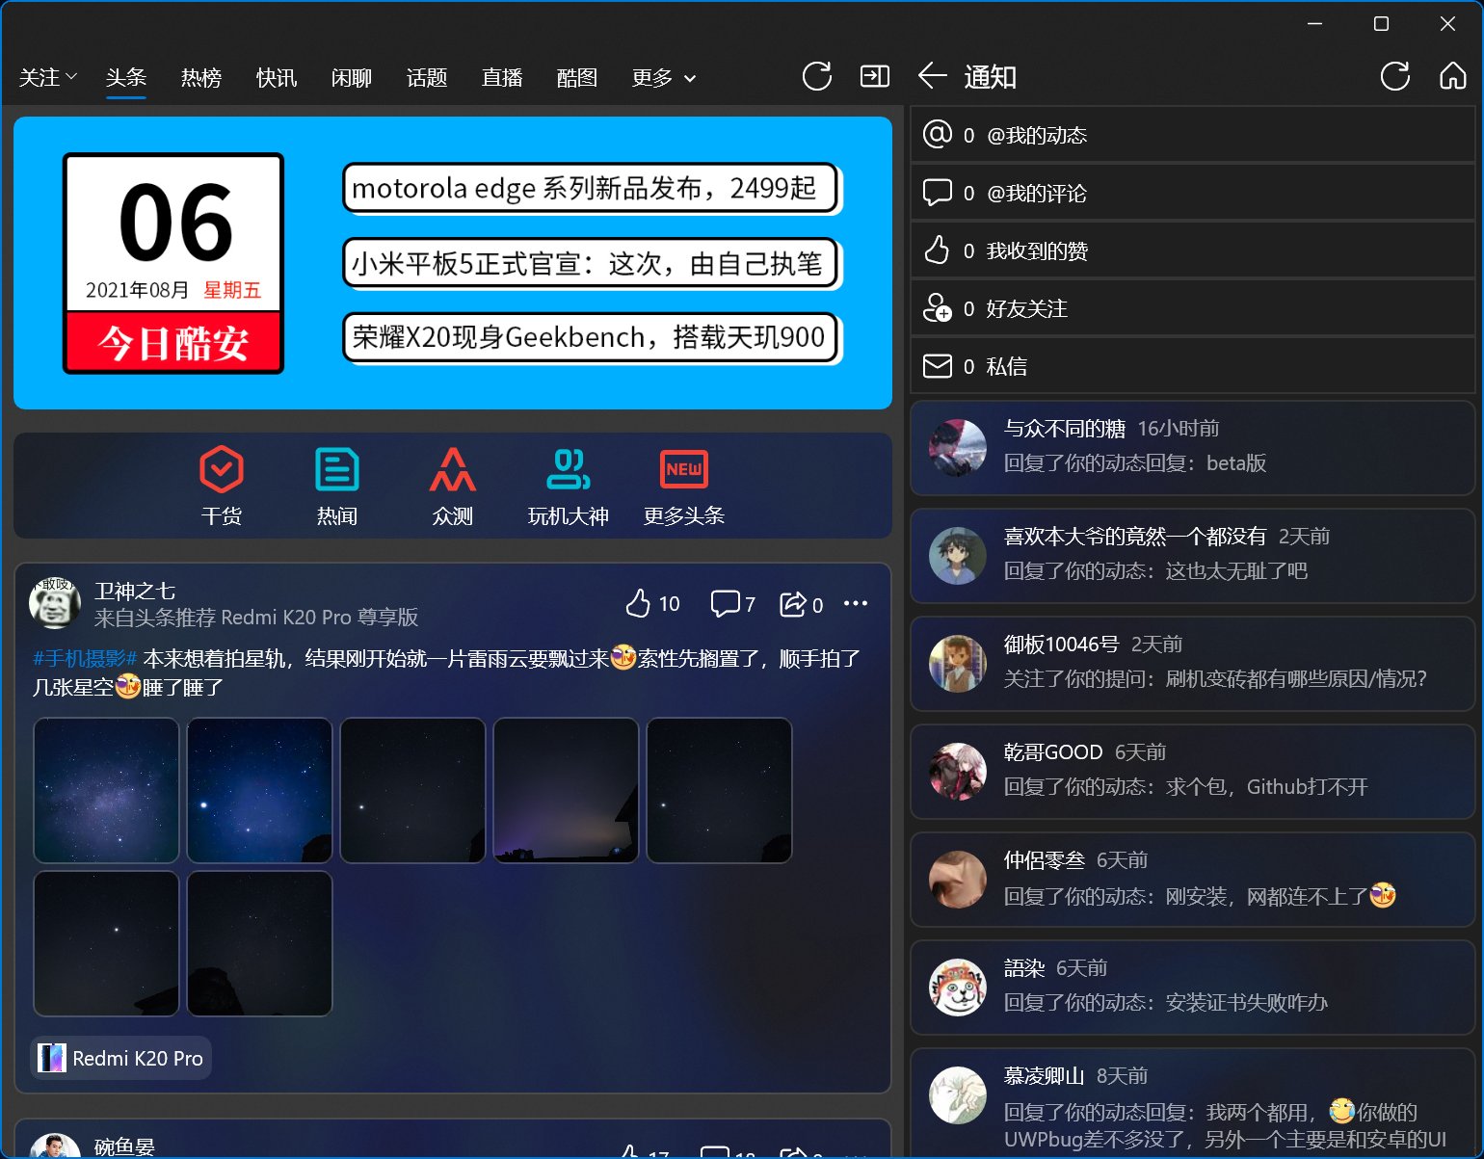Switch to the 直播 tab

(x=502, y=77)
